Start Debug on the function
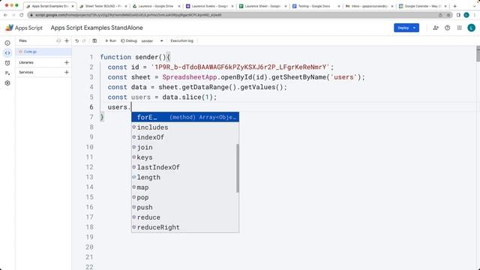The height and width of the screenshot is (270, 480). point(129,40)
